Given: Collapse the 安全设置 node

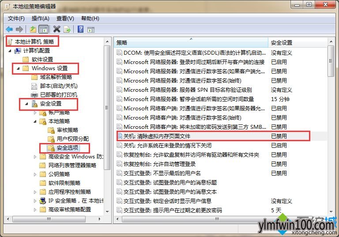Looking at the screenshot, I should coord(26,104).
